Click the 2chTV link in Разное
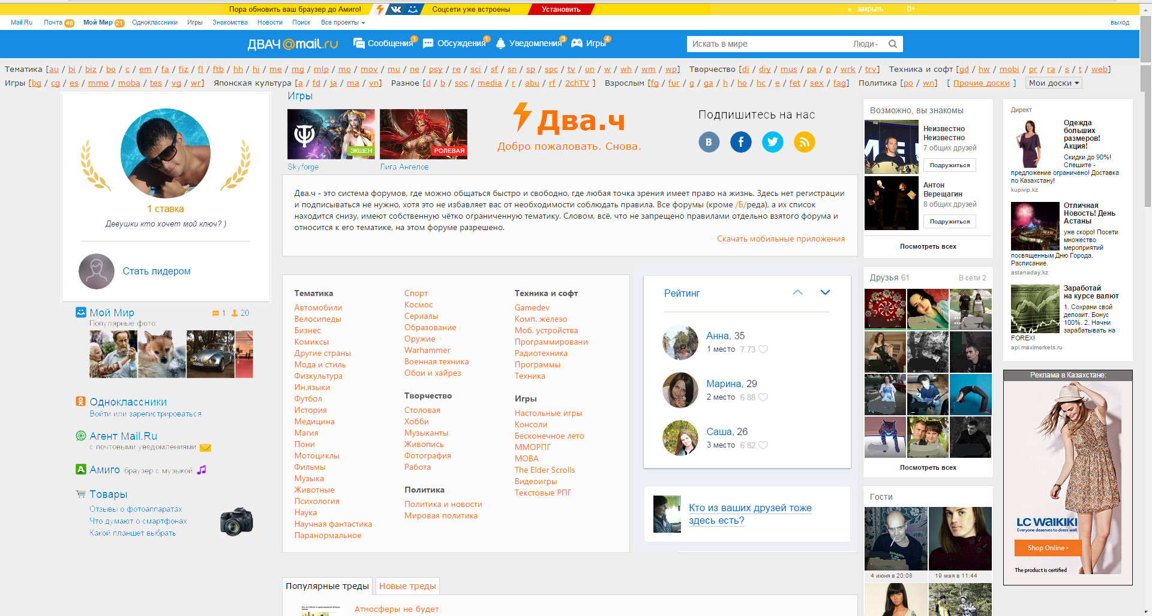Screen dimensions: 1152x616 point(577,83)
